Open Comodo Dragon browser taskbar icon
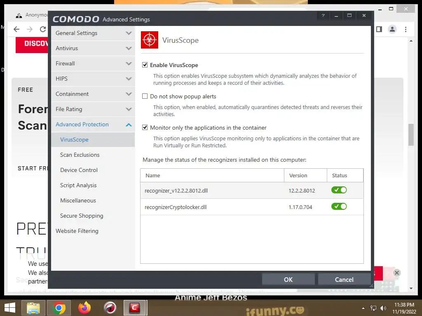 click(110, 308)
